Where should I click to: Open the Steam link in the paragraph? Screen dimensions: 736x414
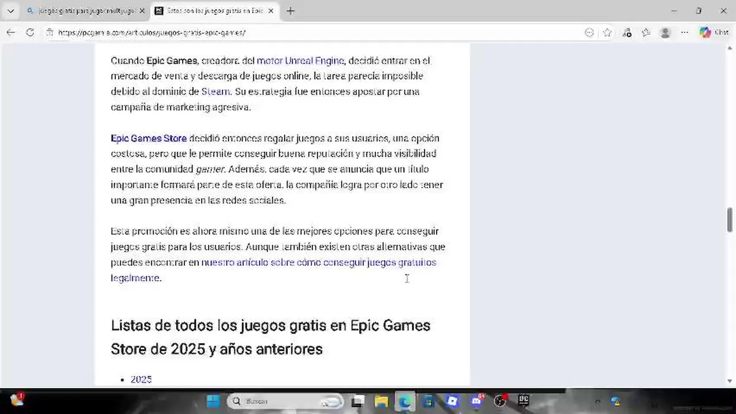(215, 91)
